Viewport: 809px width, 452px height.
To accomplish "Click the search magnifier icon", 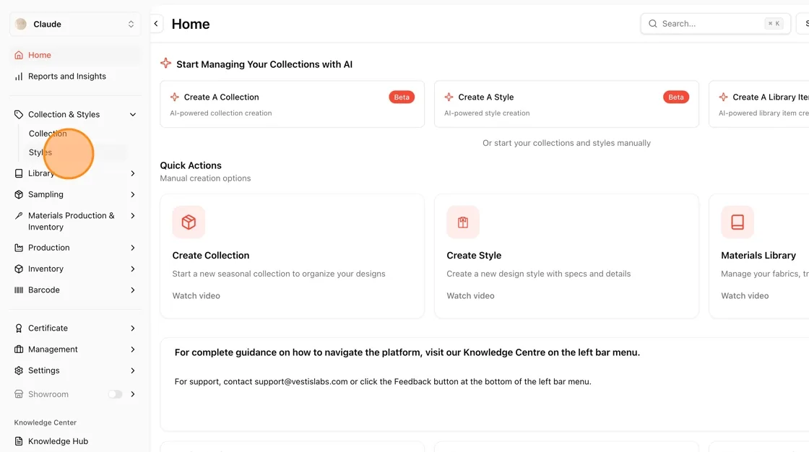I will click(653, 24).
